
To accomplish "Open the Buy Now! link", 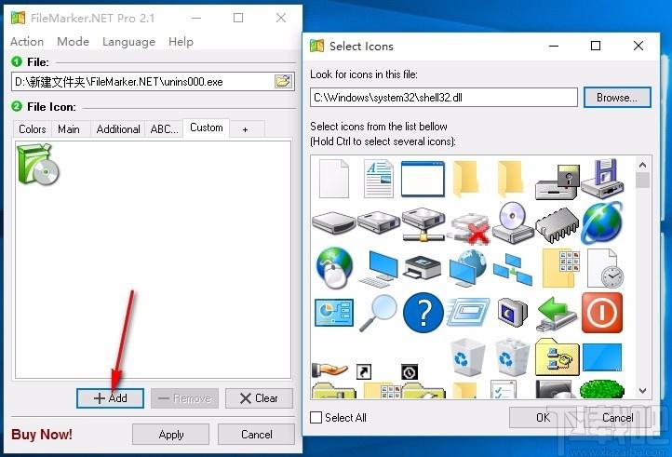I will pos(42,435).
